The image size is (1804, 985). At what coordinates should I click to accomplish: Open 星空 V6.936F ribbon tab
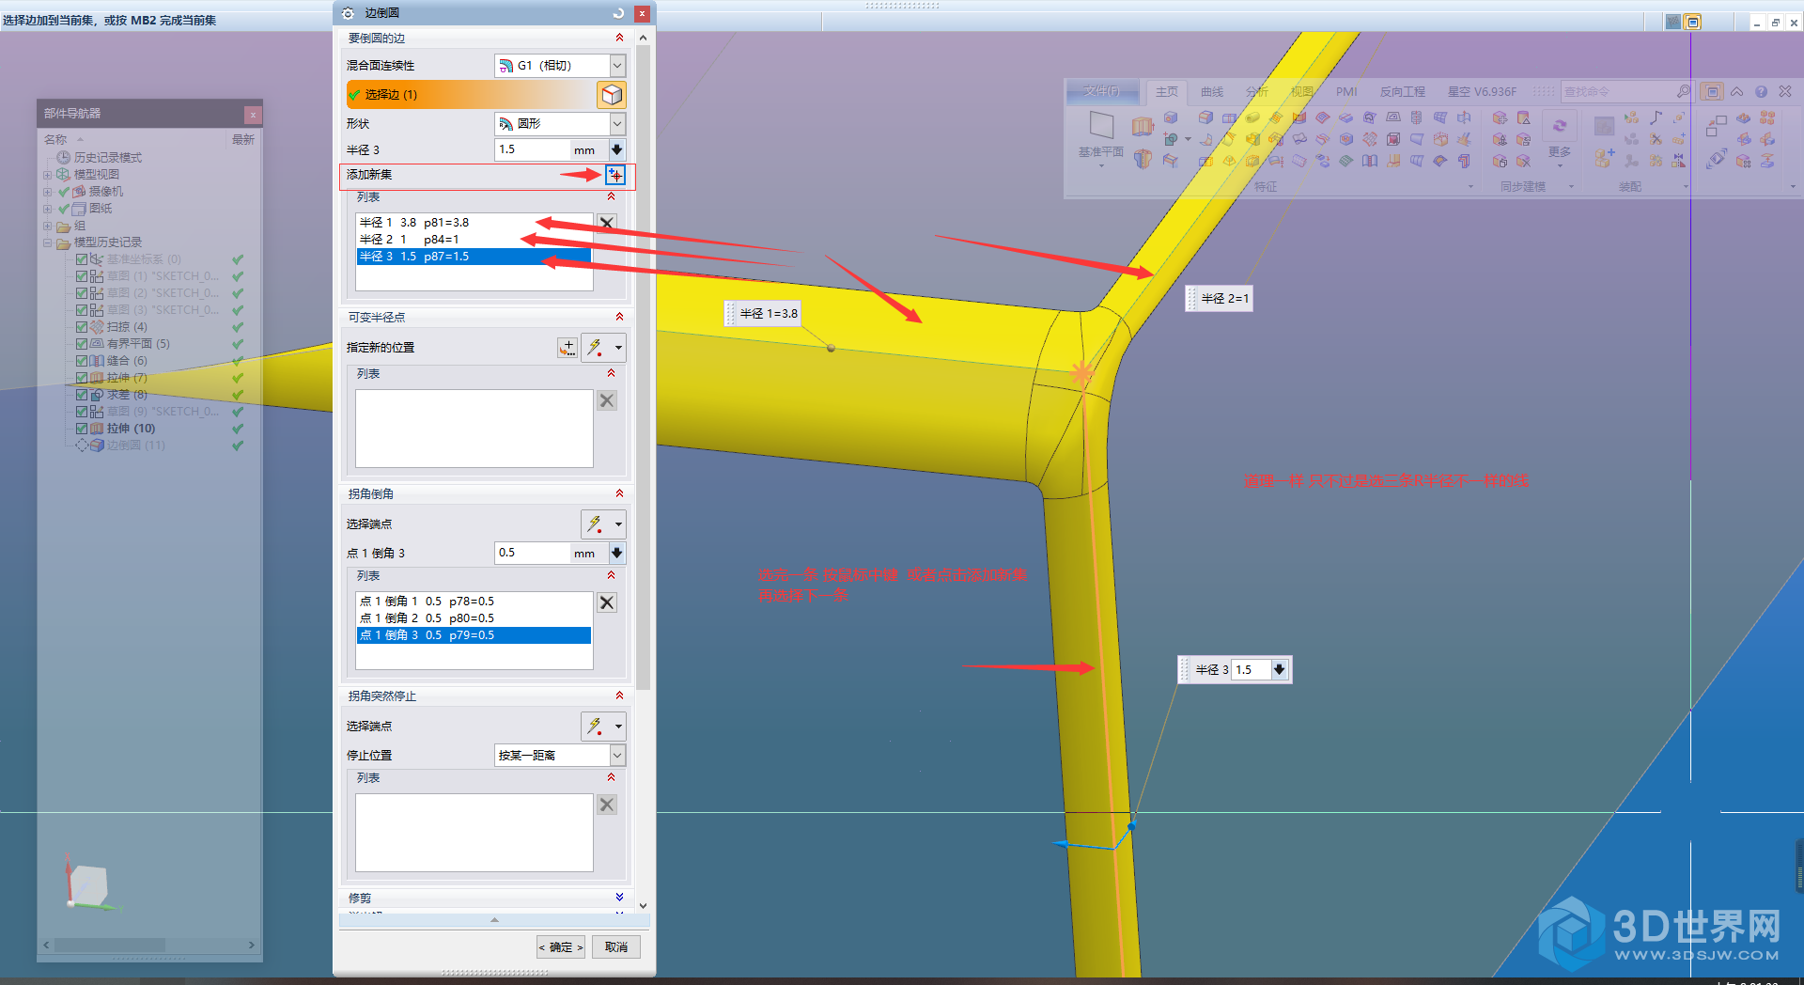pyautogui.click(x=1482, y=92)
